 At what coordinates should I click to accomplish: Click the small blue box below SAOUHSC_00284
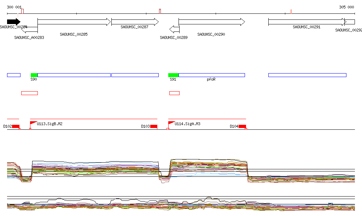pos(14,75)
